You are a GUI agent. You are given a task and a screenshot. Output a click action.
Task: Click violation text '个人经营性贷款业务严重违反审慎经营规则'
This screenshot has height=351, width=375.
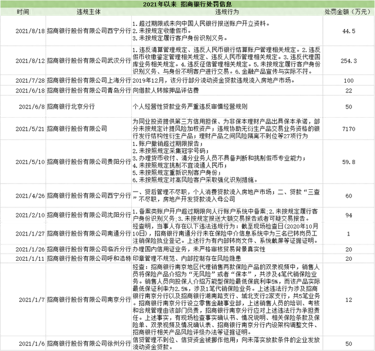click(x=190, y=107)
